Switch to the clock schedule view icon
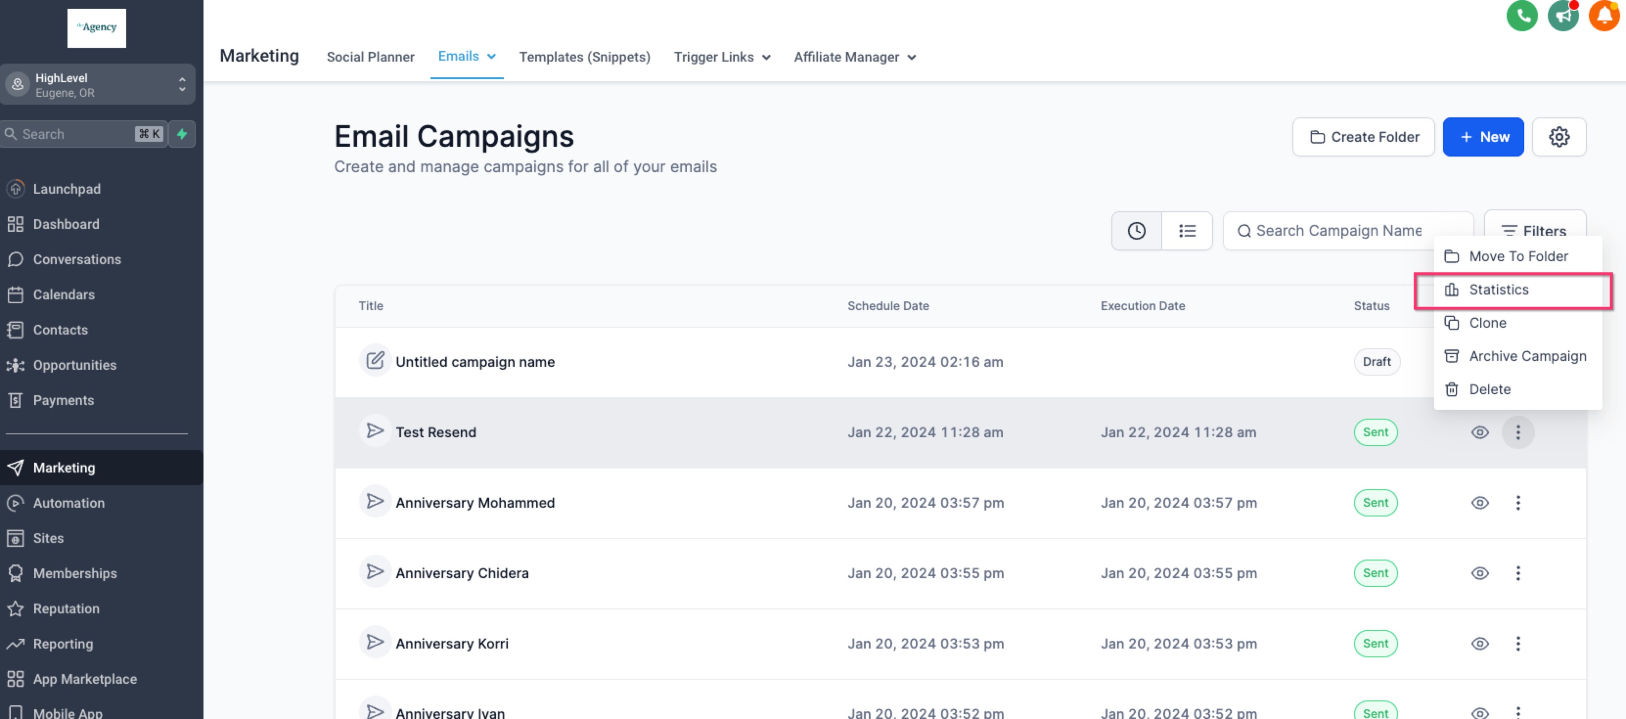1626x719 pixels. point(1136,231)
